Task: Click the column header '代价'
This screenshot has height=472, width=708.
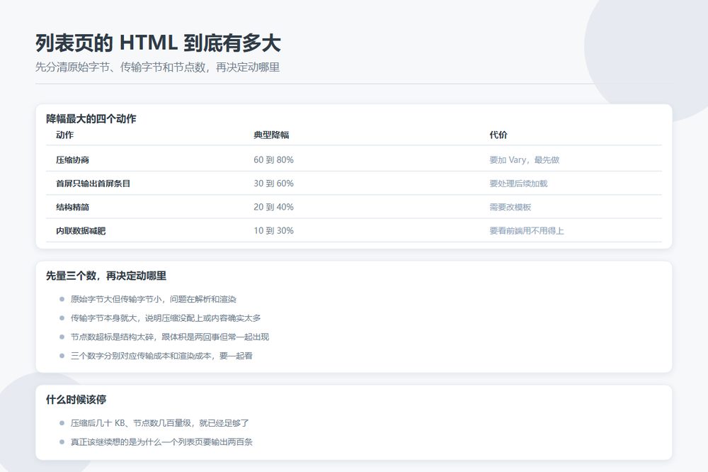Action: [498, 135]
